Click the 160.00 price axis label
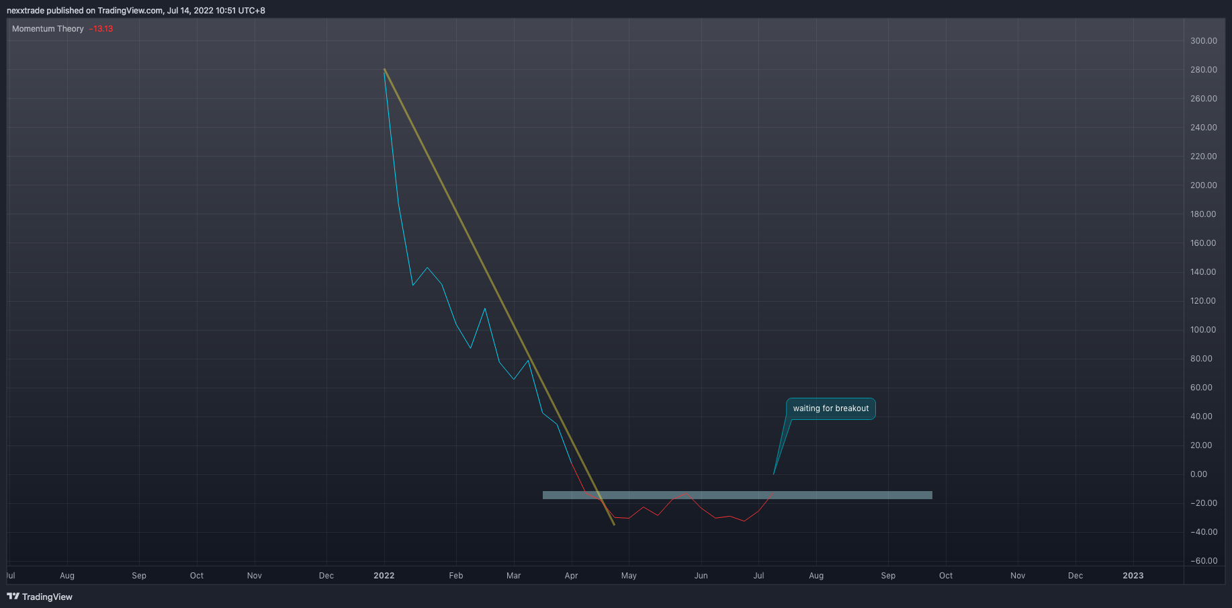The height and width of the screenshot is (608, 1232). [1203, 243]
